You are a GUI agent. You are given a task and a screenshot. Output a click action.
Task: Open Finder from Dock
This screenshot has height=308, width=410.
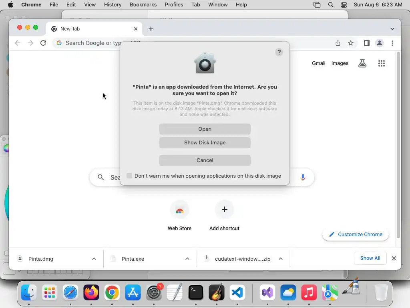click(29, 292)
